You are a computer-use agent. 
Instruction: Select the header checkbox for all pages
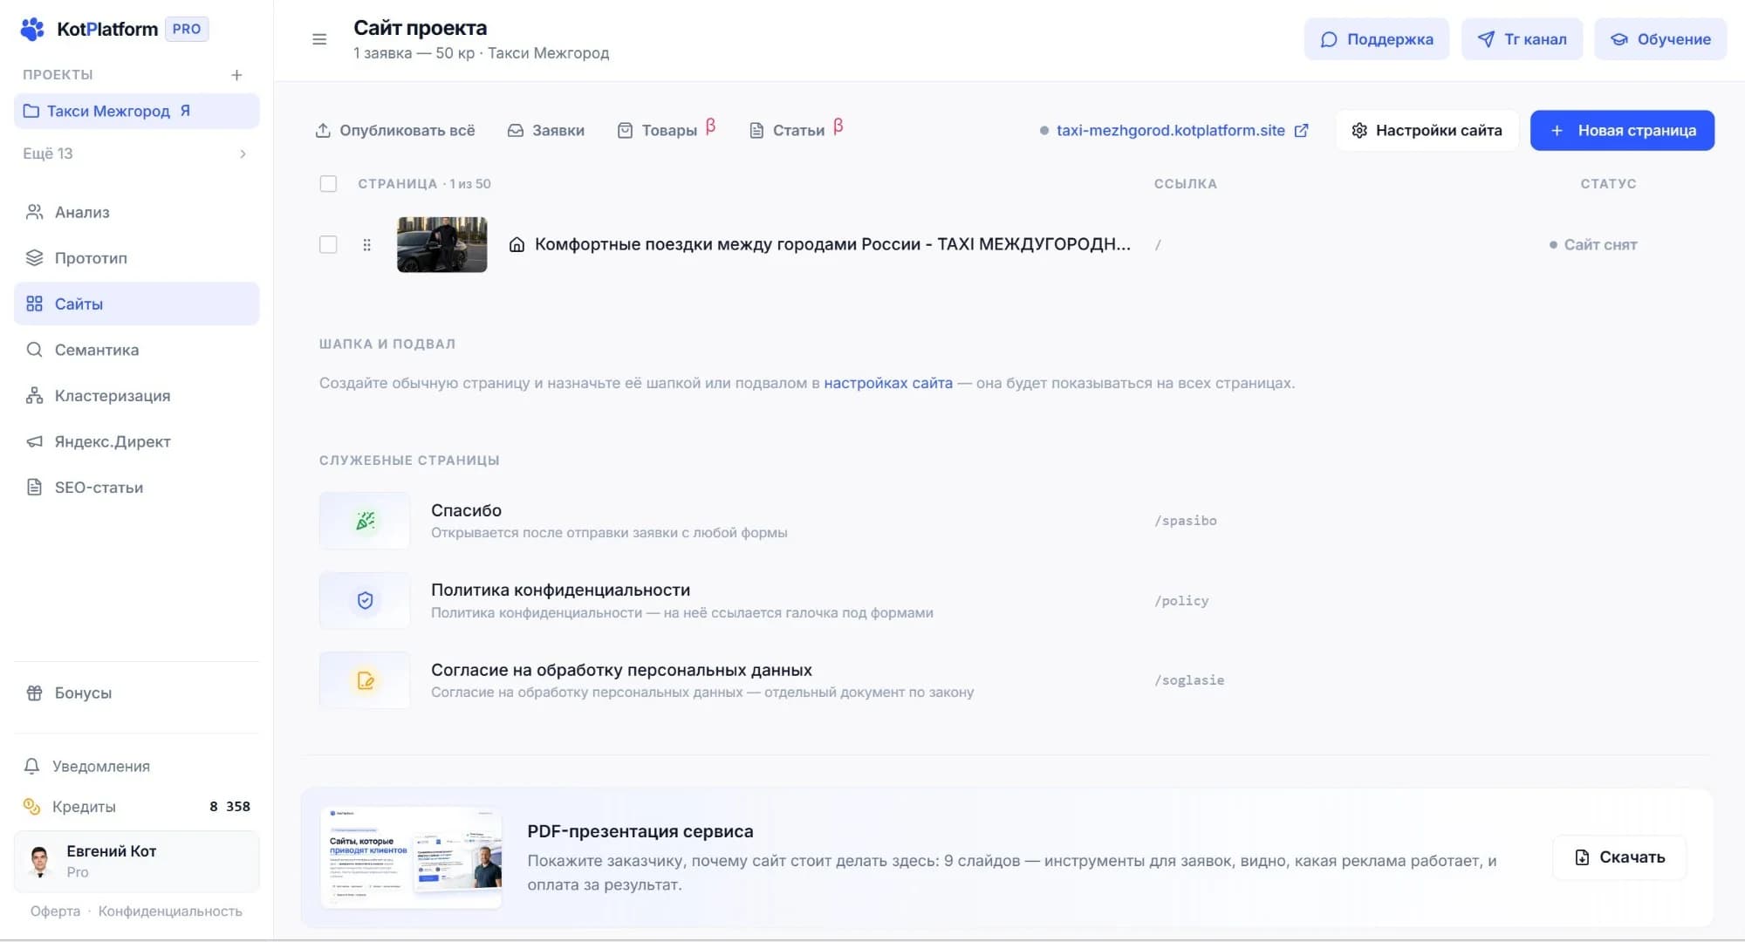coord(328,184)
